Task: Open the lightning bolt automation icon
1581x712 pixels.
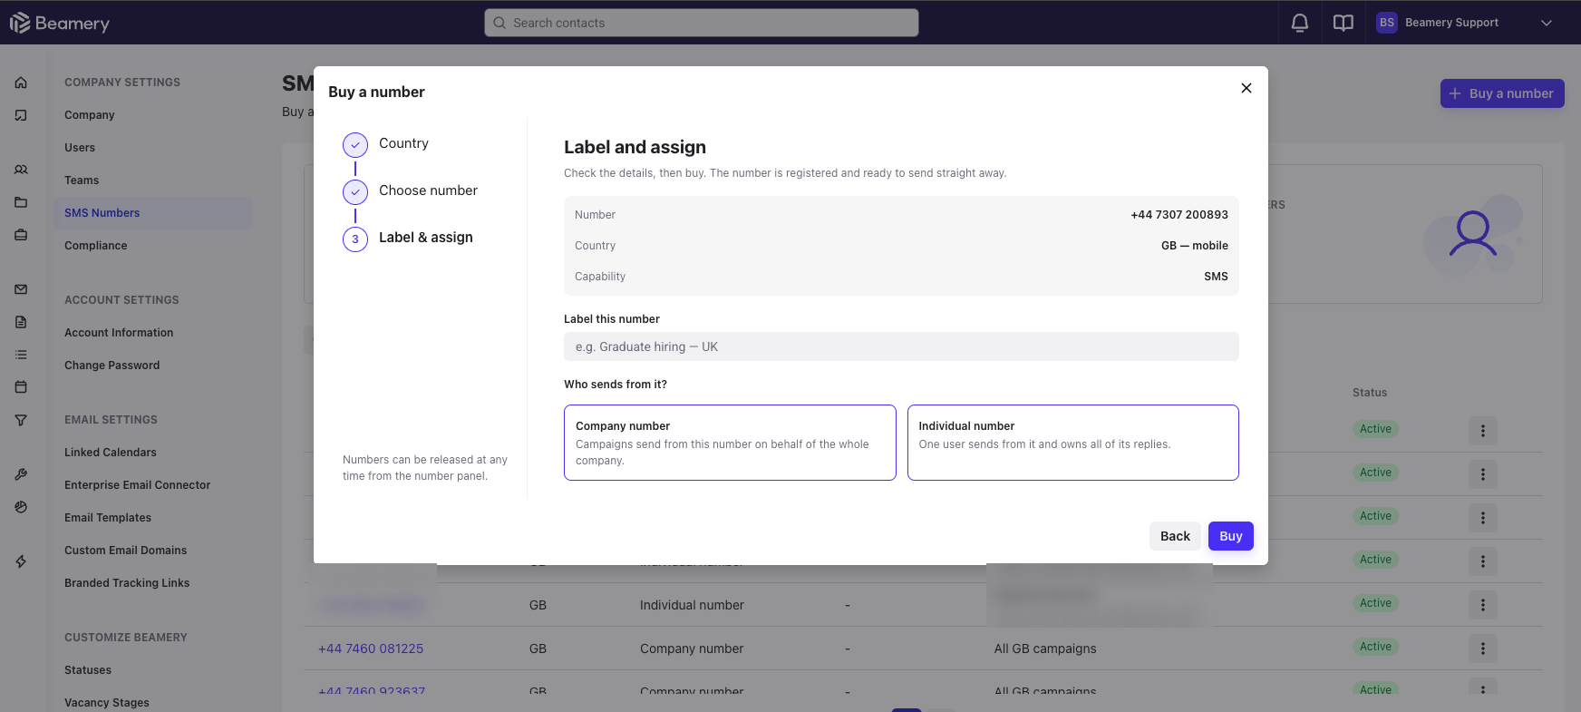Action: 21,561
